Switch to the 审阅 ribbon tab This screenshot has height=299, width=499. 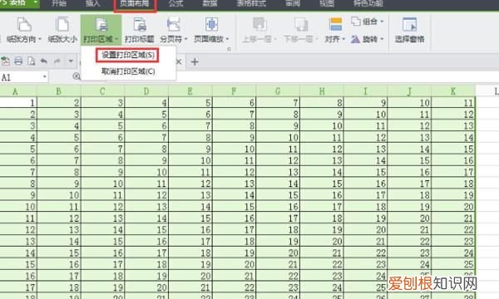[293, 3]
